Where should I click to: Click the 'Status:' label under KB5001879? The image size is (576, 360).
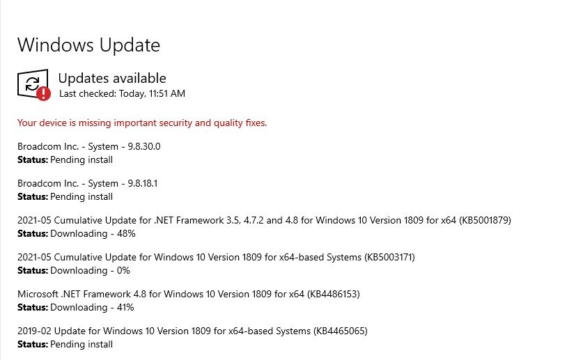[33, 233]
